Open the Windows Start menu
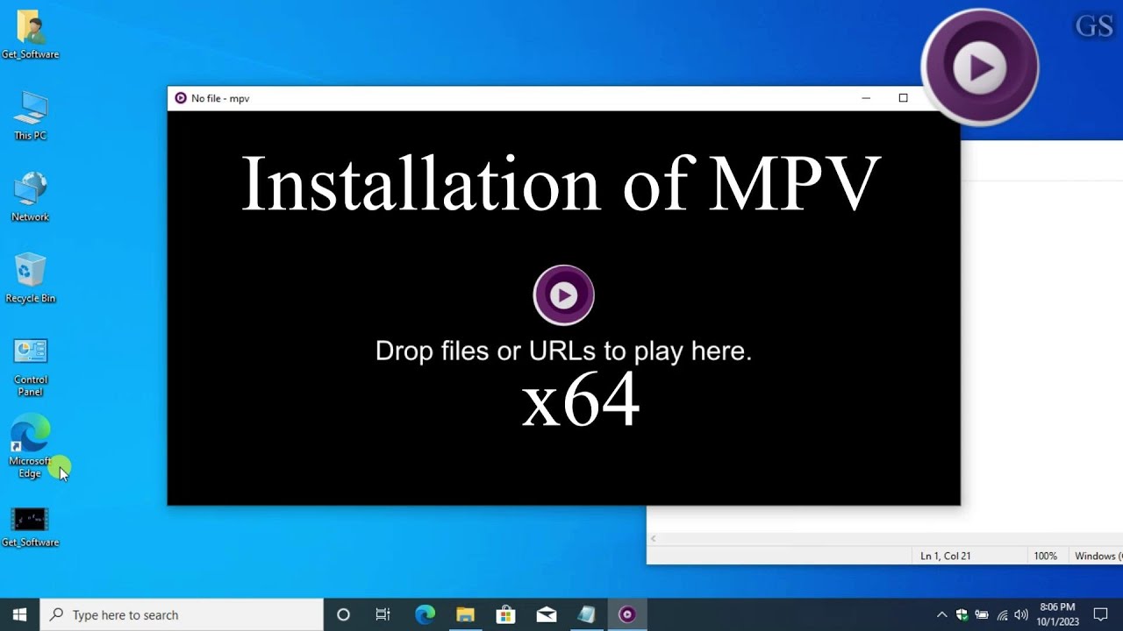 pos(20,614)
